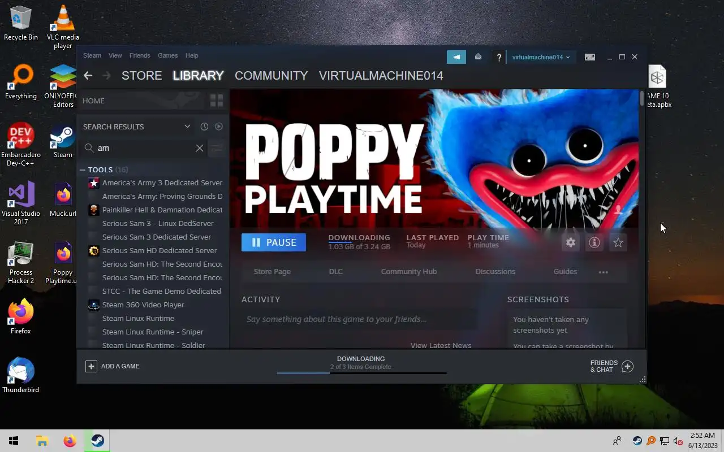This screenshot has height=452, width=724.
Task: Open the virtualmachine014 account dropdown
Action: coord(541,57)
